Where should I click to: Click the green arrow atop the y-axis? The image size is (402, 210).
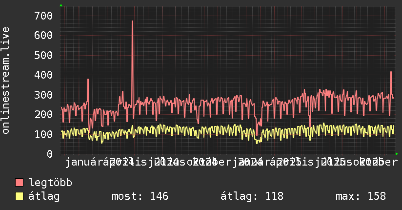point(61,5)
